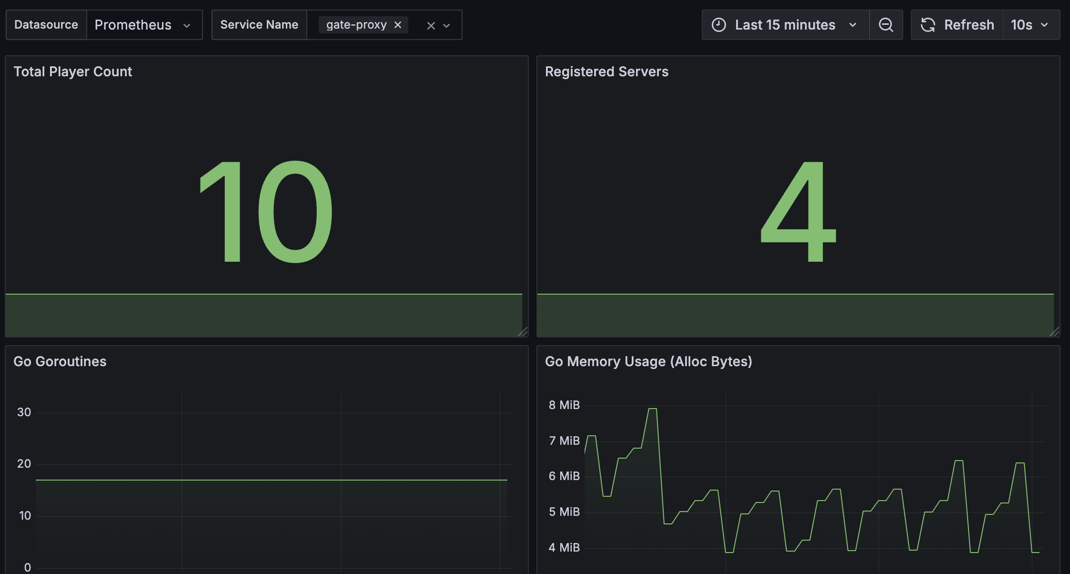This screenshot has height=574, width=1070.
Task: Open the Go Goroutines panel menu
Action: (60, 361)
